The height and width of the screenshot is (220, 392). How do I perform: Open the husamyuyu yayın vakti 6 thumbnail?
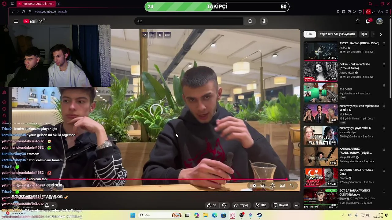point(320,135)
